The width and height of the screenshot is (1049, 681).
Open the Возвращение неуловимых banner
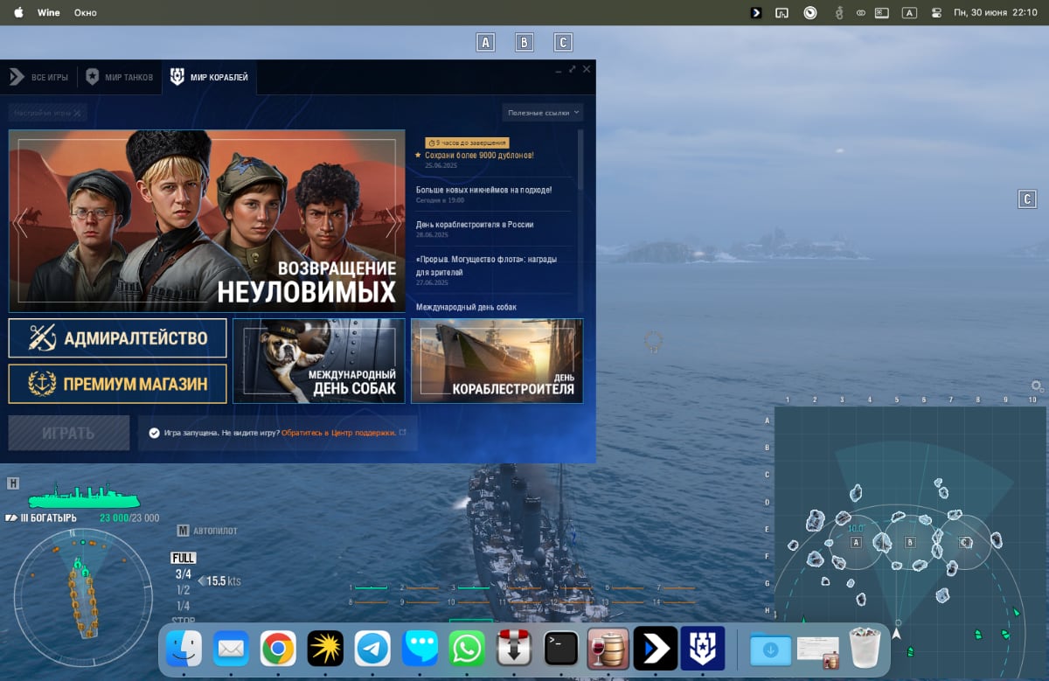pos(206,221)
